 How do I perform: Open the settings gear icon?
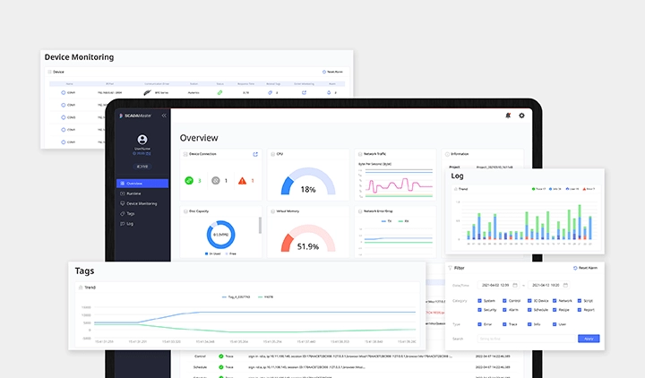click(521, 116)
